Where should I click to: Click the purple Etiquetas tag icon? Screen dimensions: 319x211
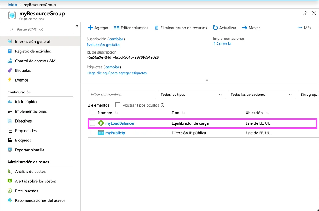[10, 70]
